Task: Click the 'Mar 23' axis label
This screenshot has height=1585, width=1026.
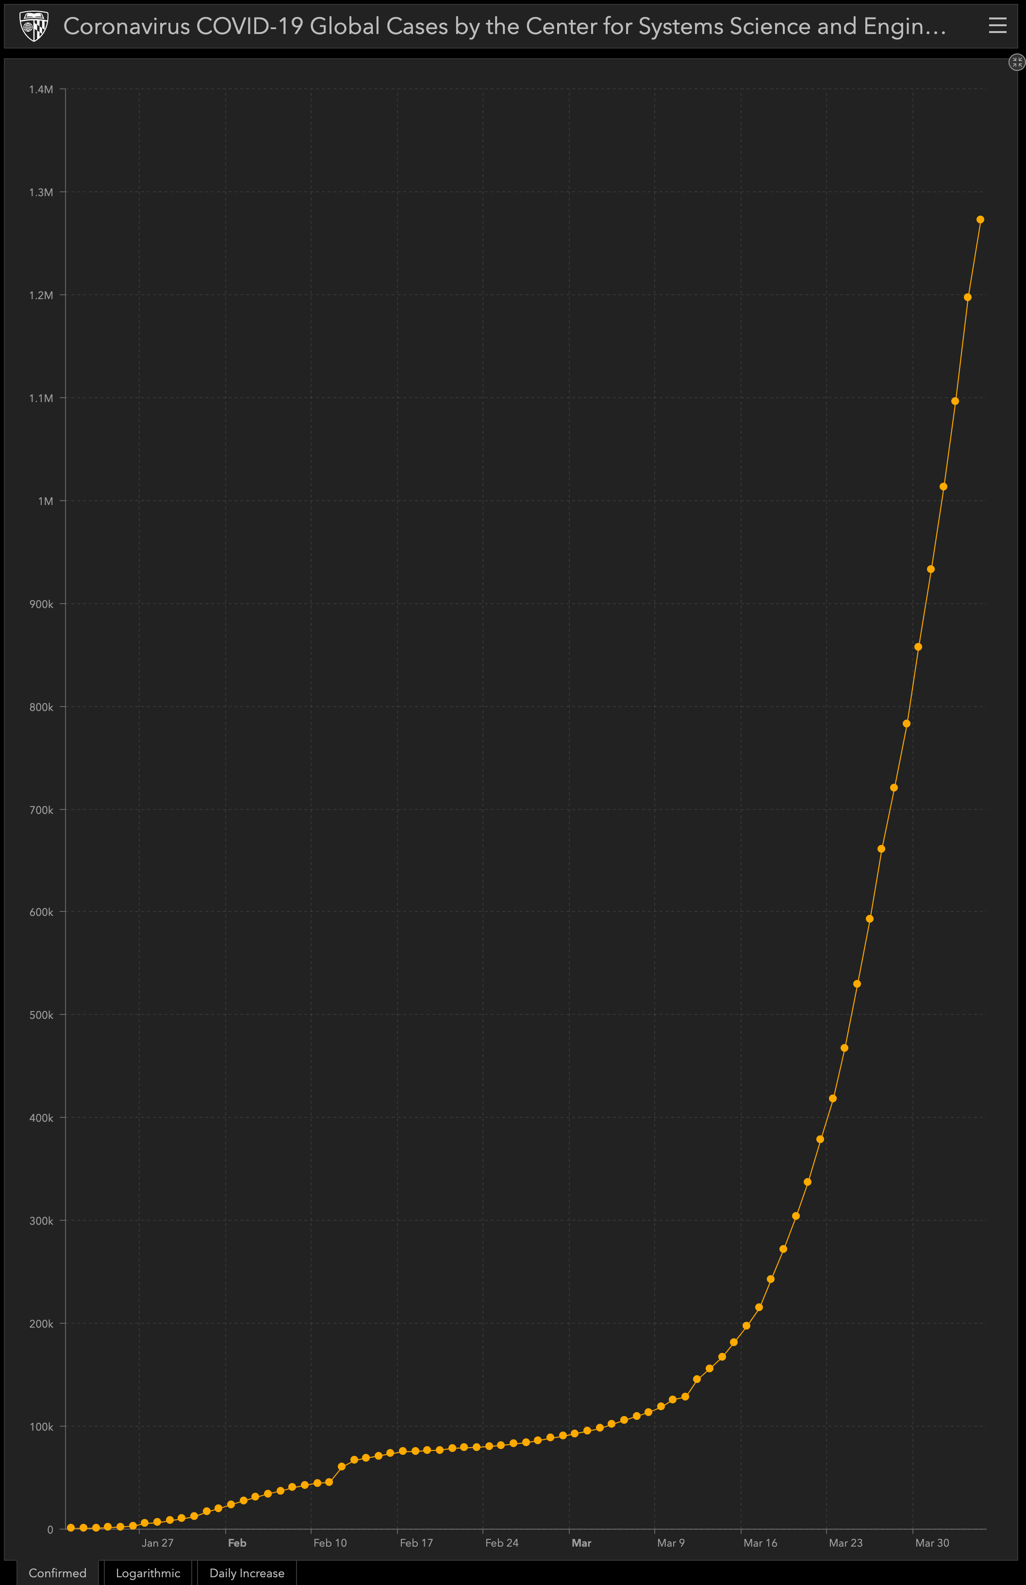Action: (x=845, y=1542)
